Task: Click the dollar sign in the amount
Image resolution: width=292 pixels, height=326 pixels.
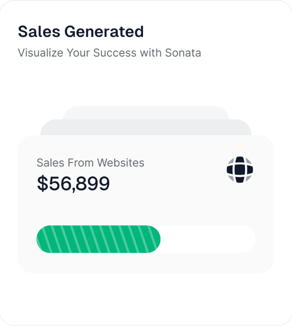Action: [x=43, y=183]
